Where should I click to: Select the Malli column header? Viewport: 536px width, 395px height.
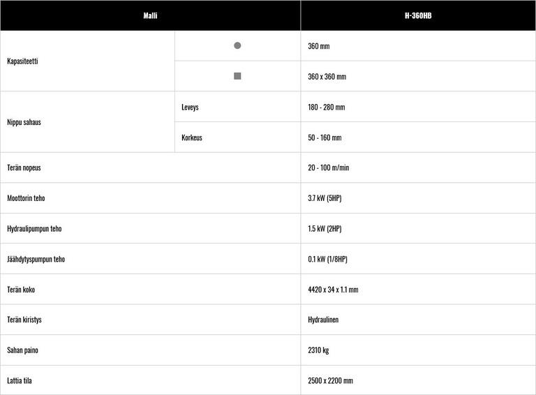(x=150, y=15)
